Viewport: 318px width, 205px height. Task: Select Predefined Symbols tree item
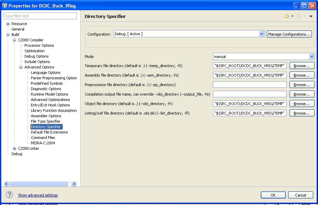[47, 83]
